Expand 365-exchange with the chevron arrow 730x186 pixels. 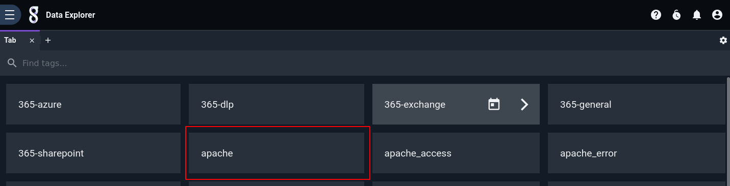click(x=524, y=104)
